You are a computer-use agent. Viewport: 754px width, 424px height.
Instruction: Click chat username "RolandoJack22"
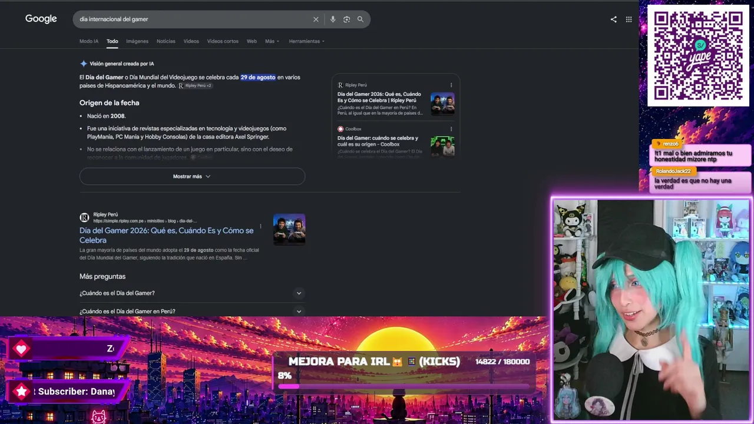click(673, 171)
